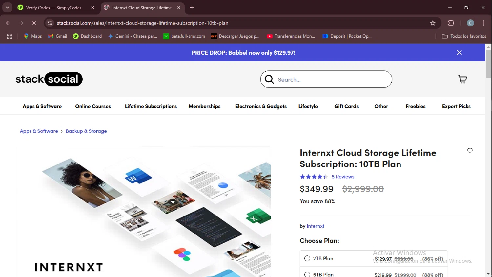Switch to Internxt Cloud Storage tab
The width and height of the screenshot is (492, 277).
click(142, 8)
